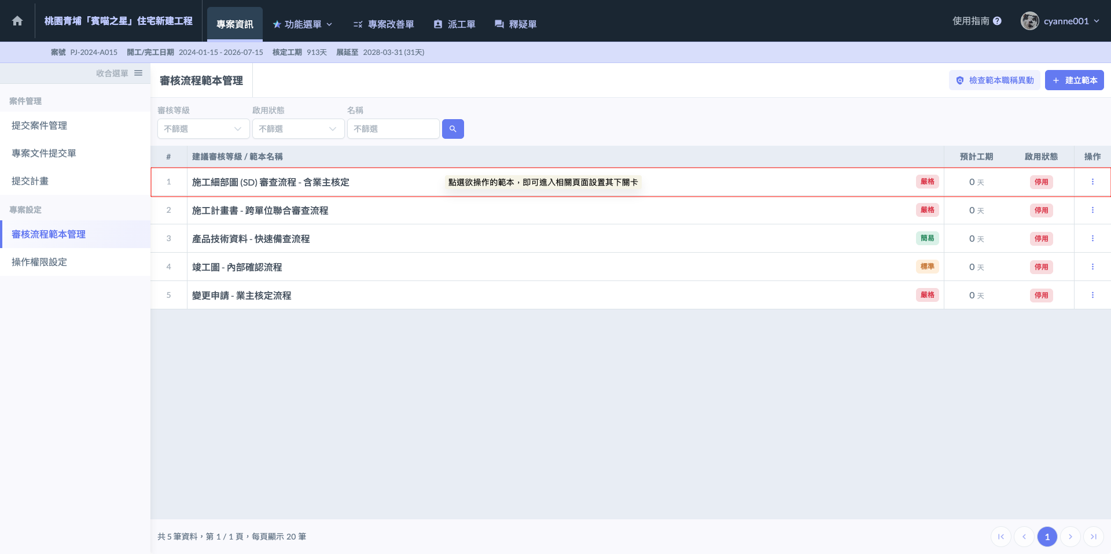The height and width of the screenshot is (554, 1111).
Task: Open the 使用指南 help icon
Action: tap(997, 21)
